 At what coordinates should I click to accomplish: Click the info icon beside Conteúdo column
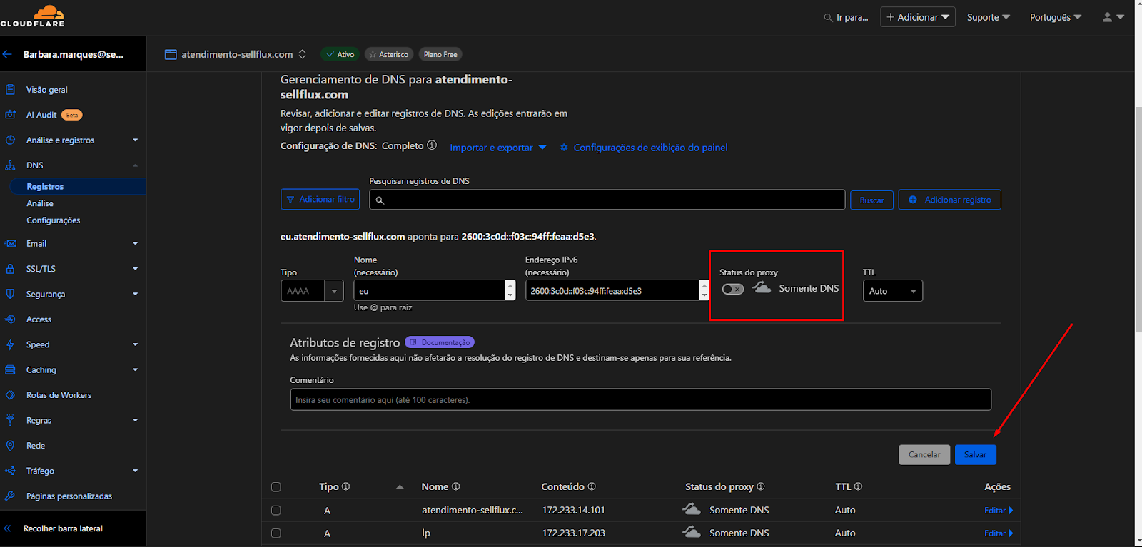(592, 486)
